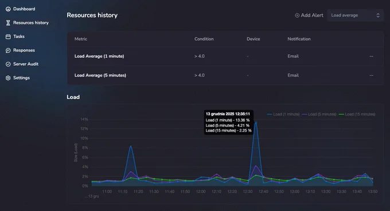Select the Load Average (1 minute) row
This screenshot has width=390, height=211.
point(225,56)
